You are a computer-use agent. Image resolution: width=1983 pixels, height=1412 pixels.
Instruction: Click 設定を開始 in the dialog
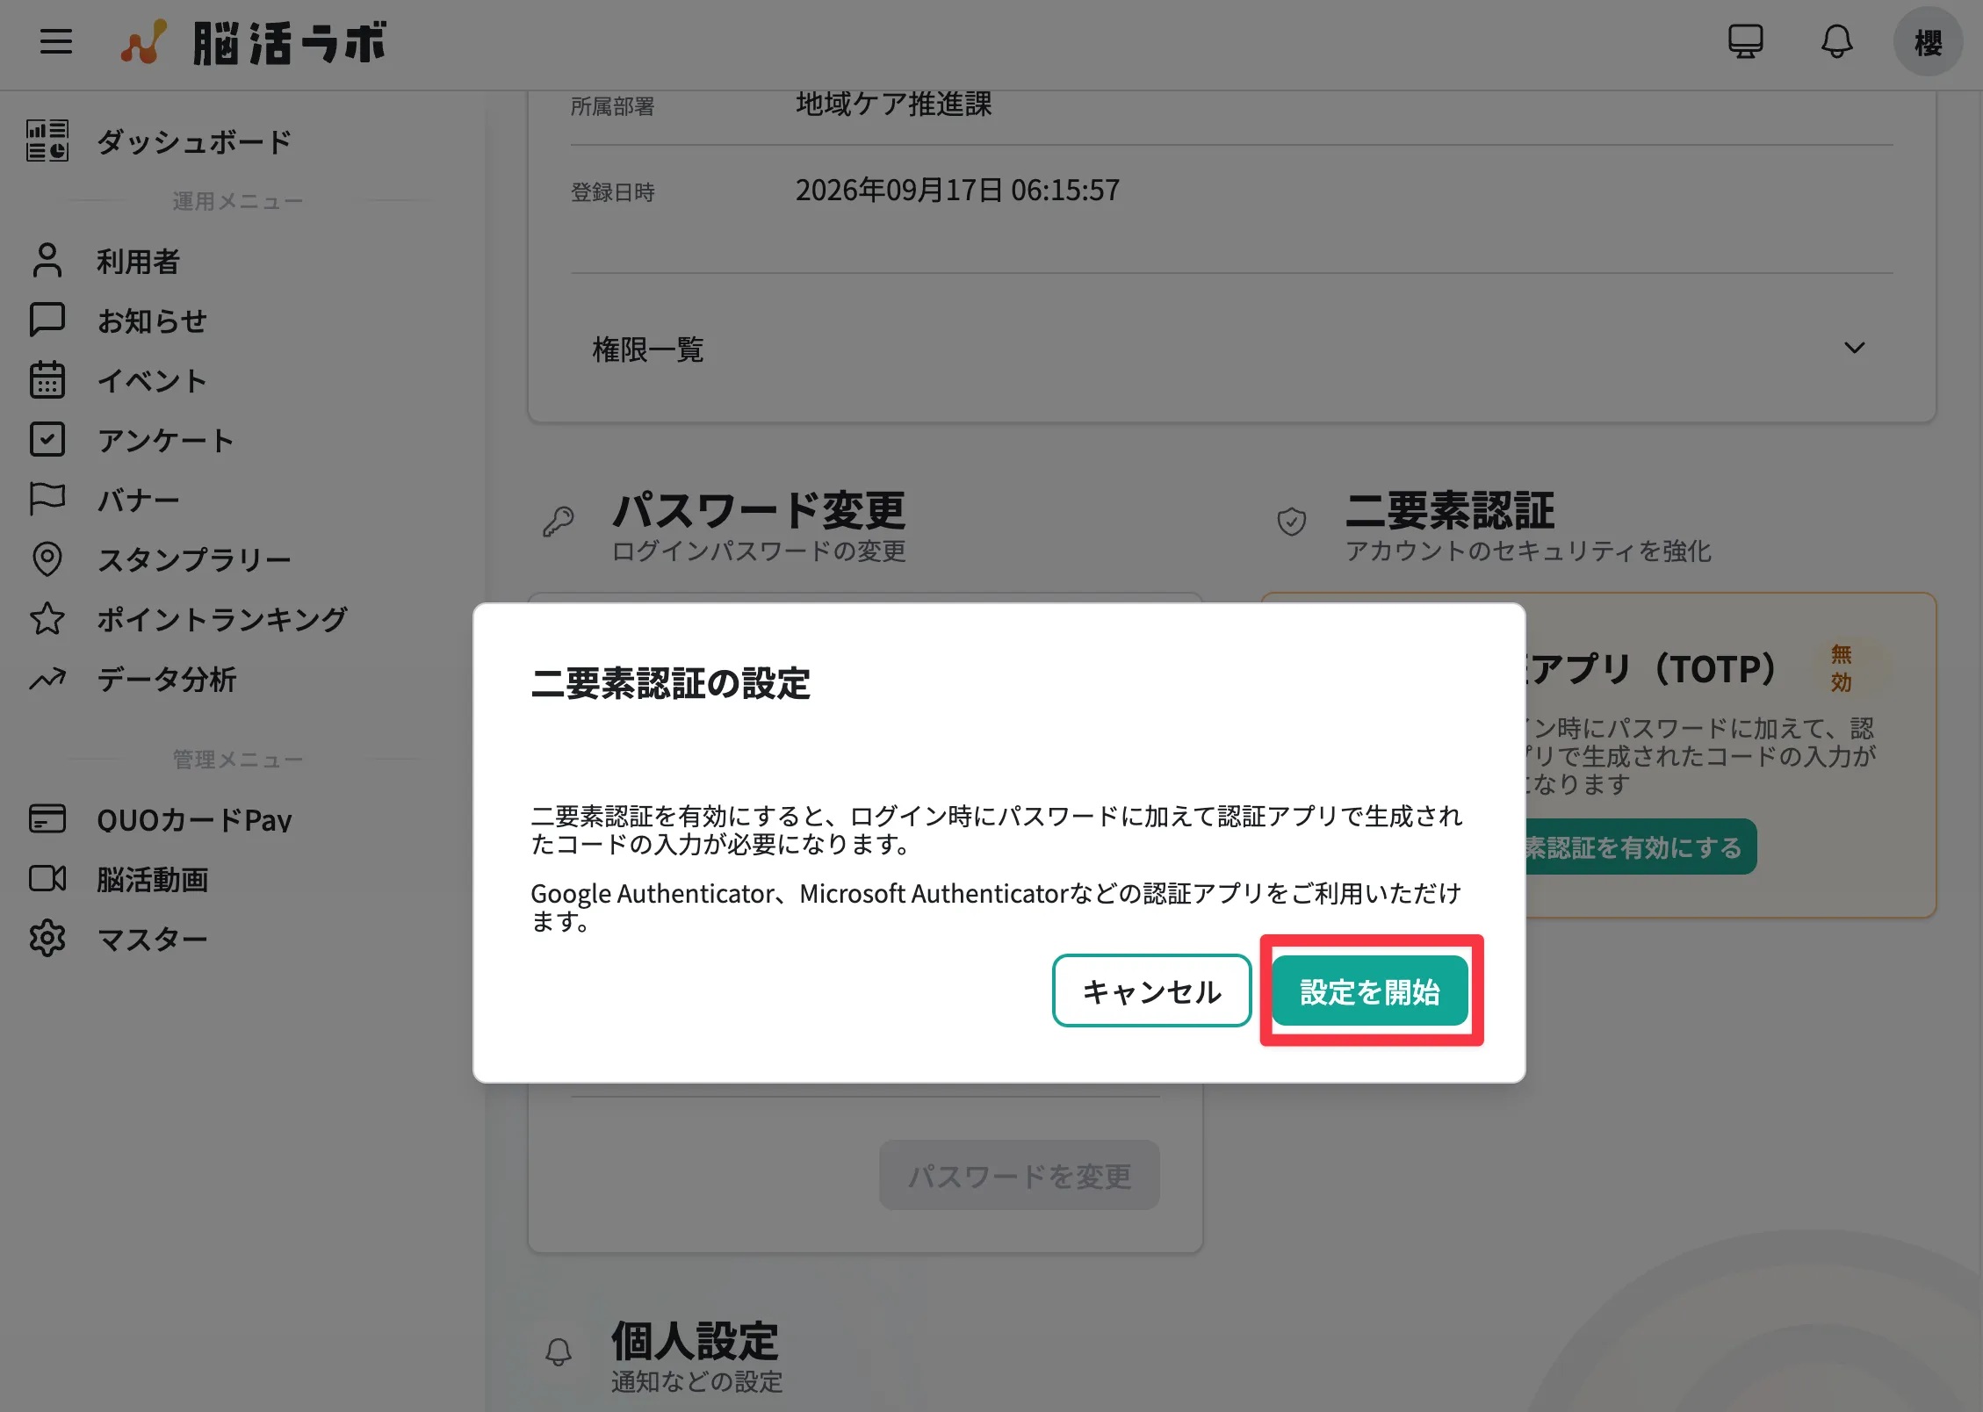[1370, 991]
